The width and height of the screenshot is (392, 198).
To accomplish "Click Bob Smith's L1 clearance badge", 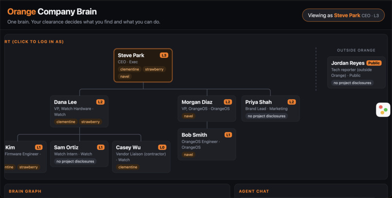I will pyautogui.click(x=228, y=135).
